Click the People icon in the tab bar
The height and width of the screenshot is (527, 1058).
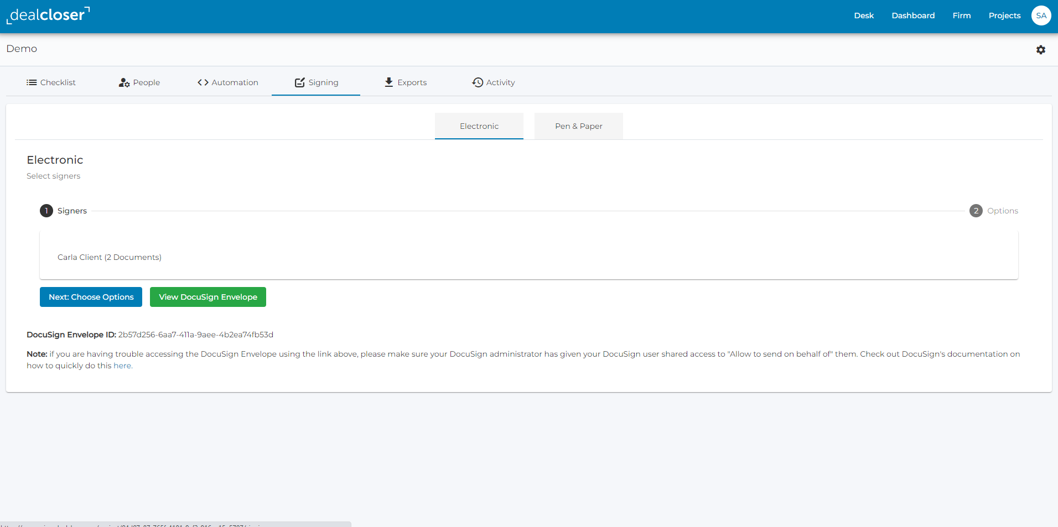[x=123, y=82]
